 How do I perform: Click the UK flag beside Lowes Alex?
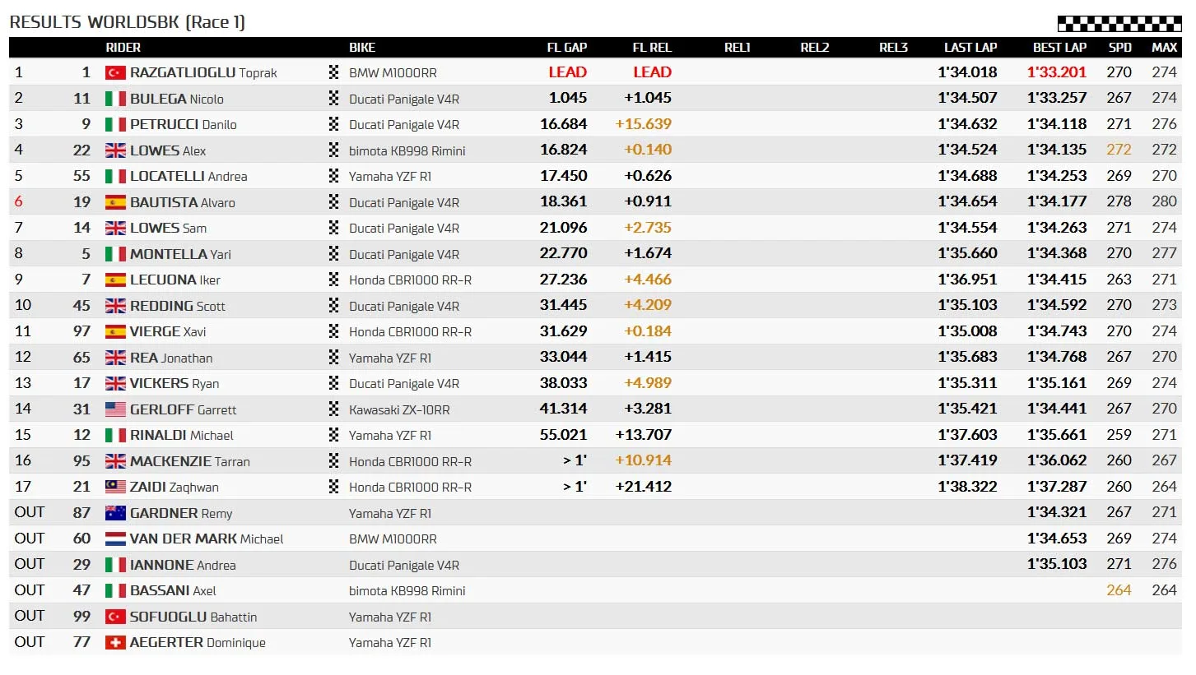[x=115, y=150]
